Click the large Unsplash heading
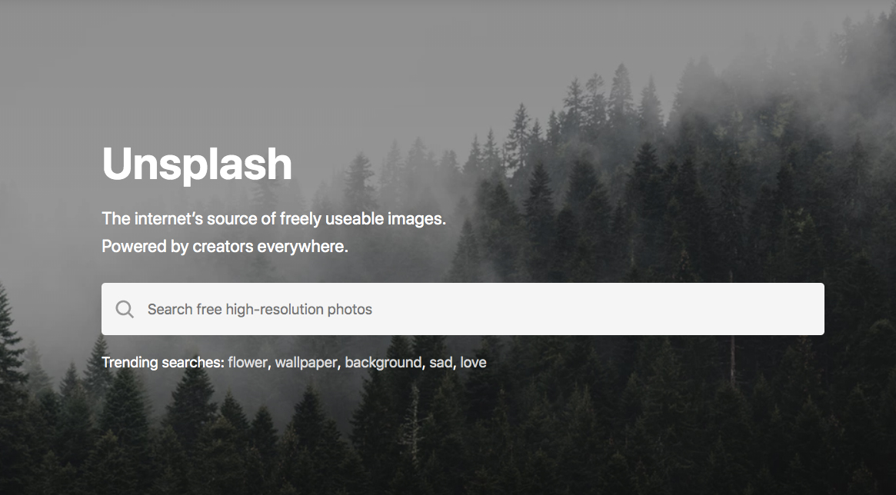 pos(197,164)
